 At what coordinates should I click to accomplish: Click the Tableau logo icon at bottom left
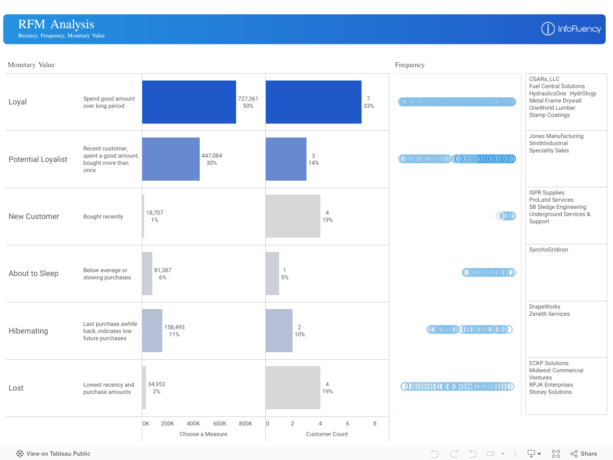[x=20, y=454]
